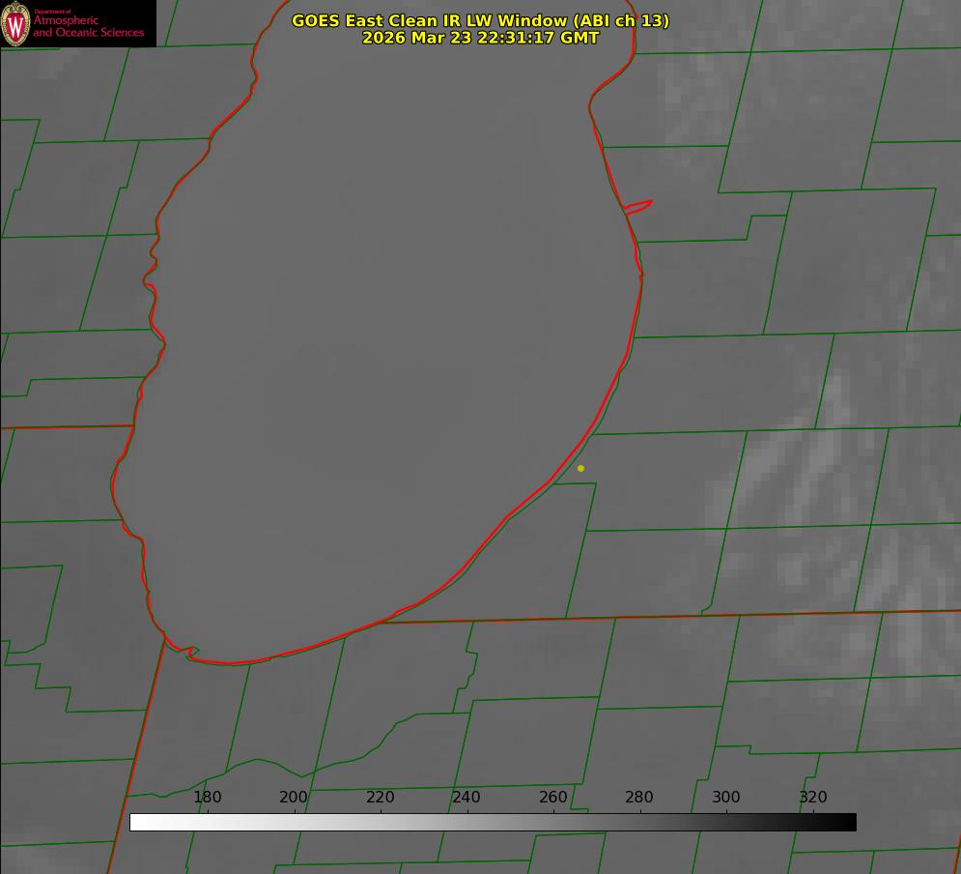The height and width of the screenshot is (874, 961).
Task: Pick the 260 value label on the colorbar
Action: 553,798
